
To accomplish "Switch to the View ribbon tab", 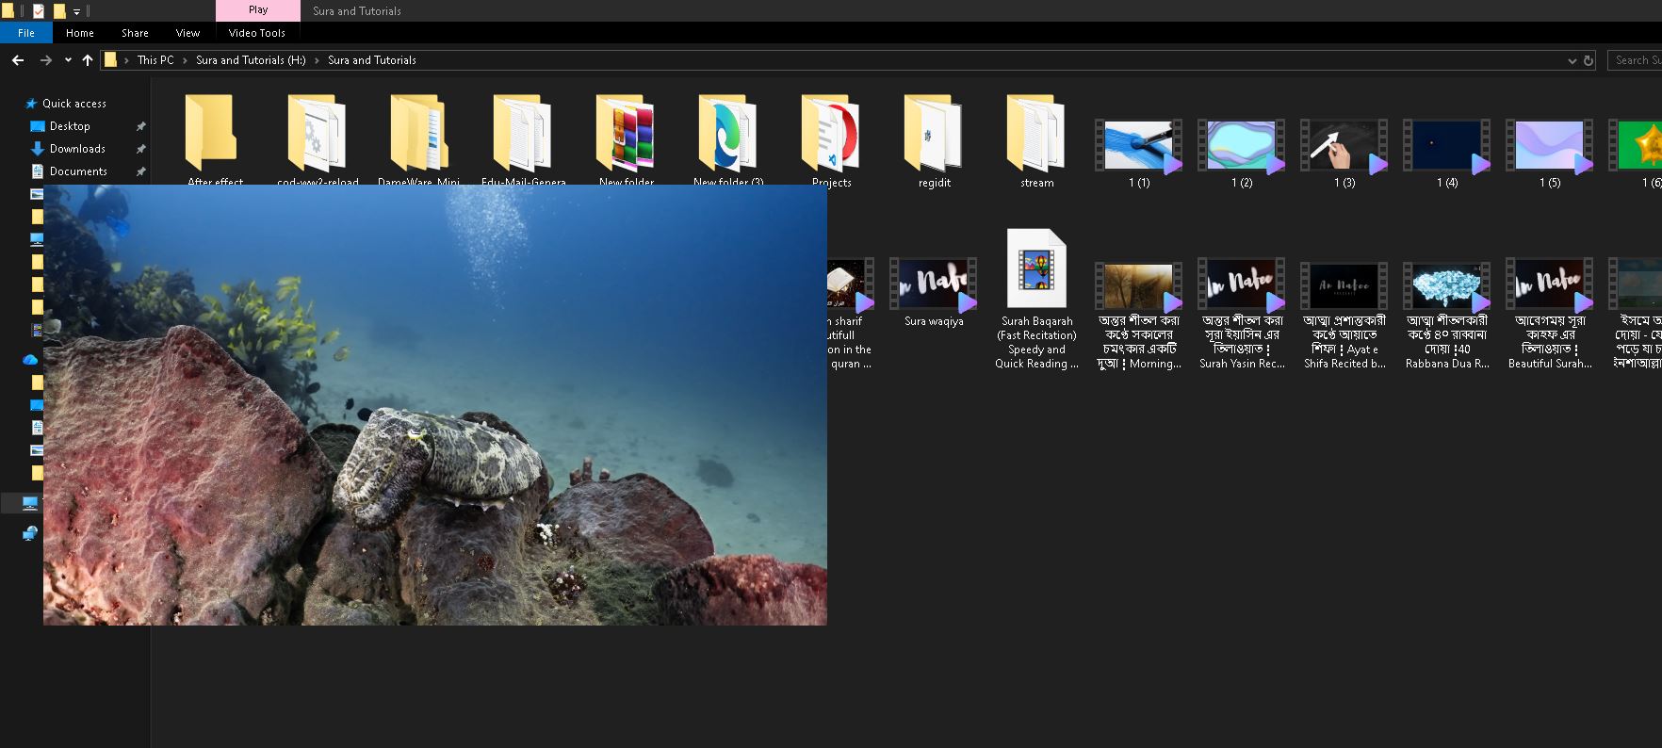I will tap(187, 33).
